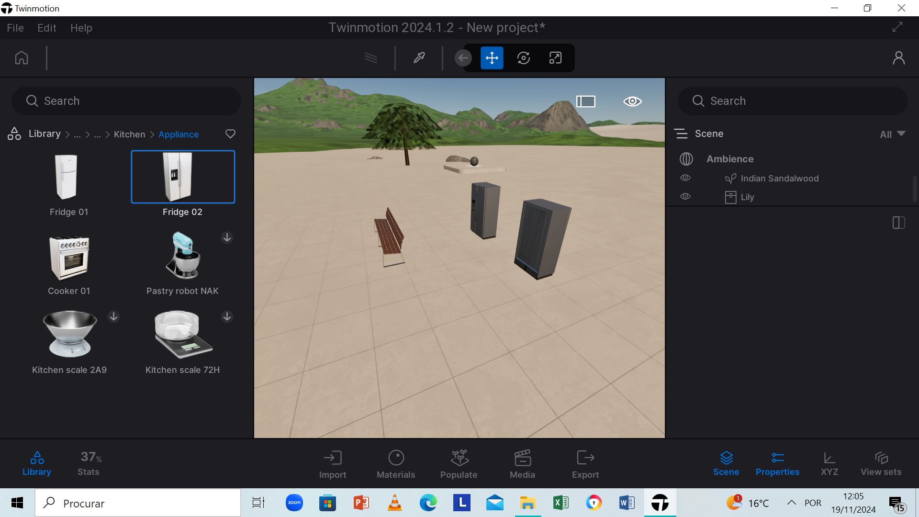Image resolution: width=919 pixels, height=517 pixels.
Task: Click the Ambience globe icon
Action: (x=686, y=159)
